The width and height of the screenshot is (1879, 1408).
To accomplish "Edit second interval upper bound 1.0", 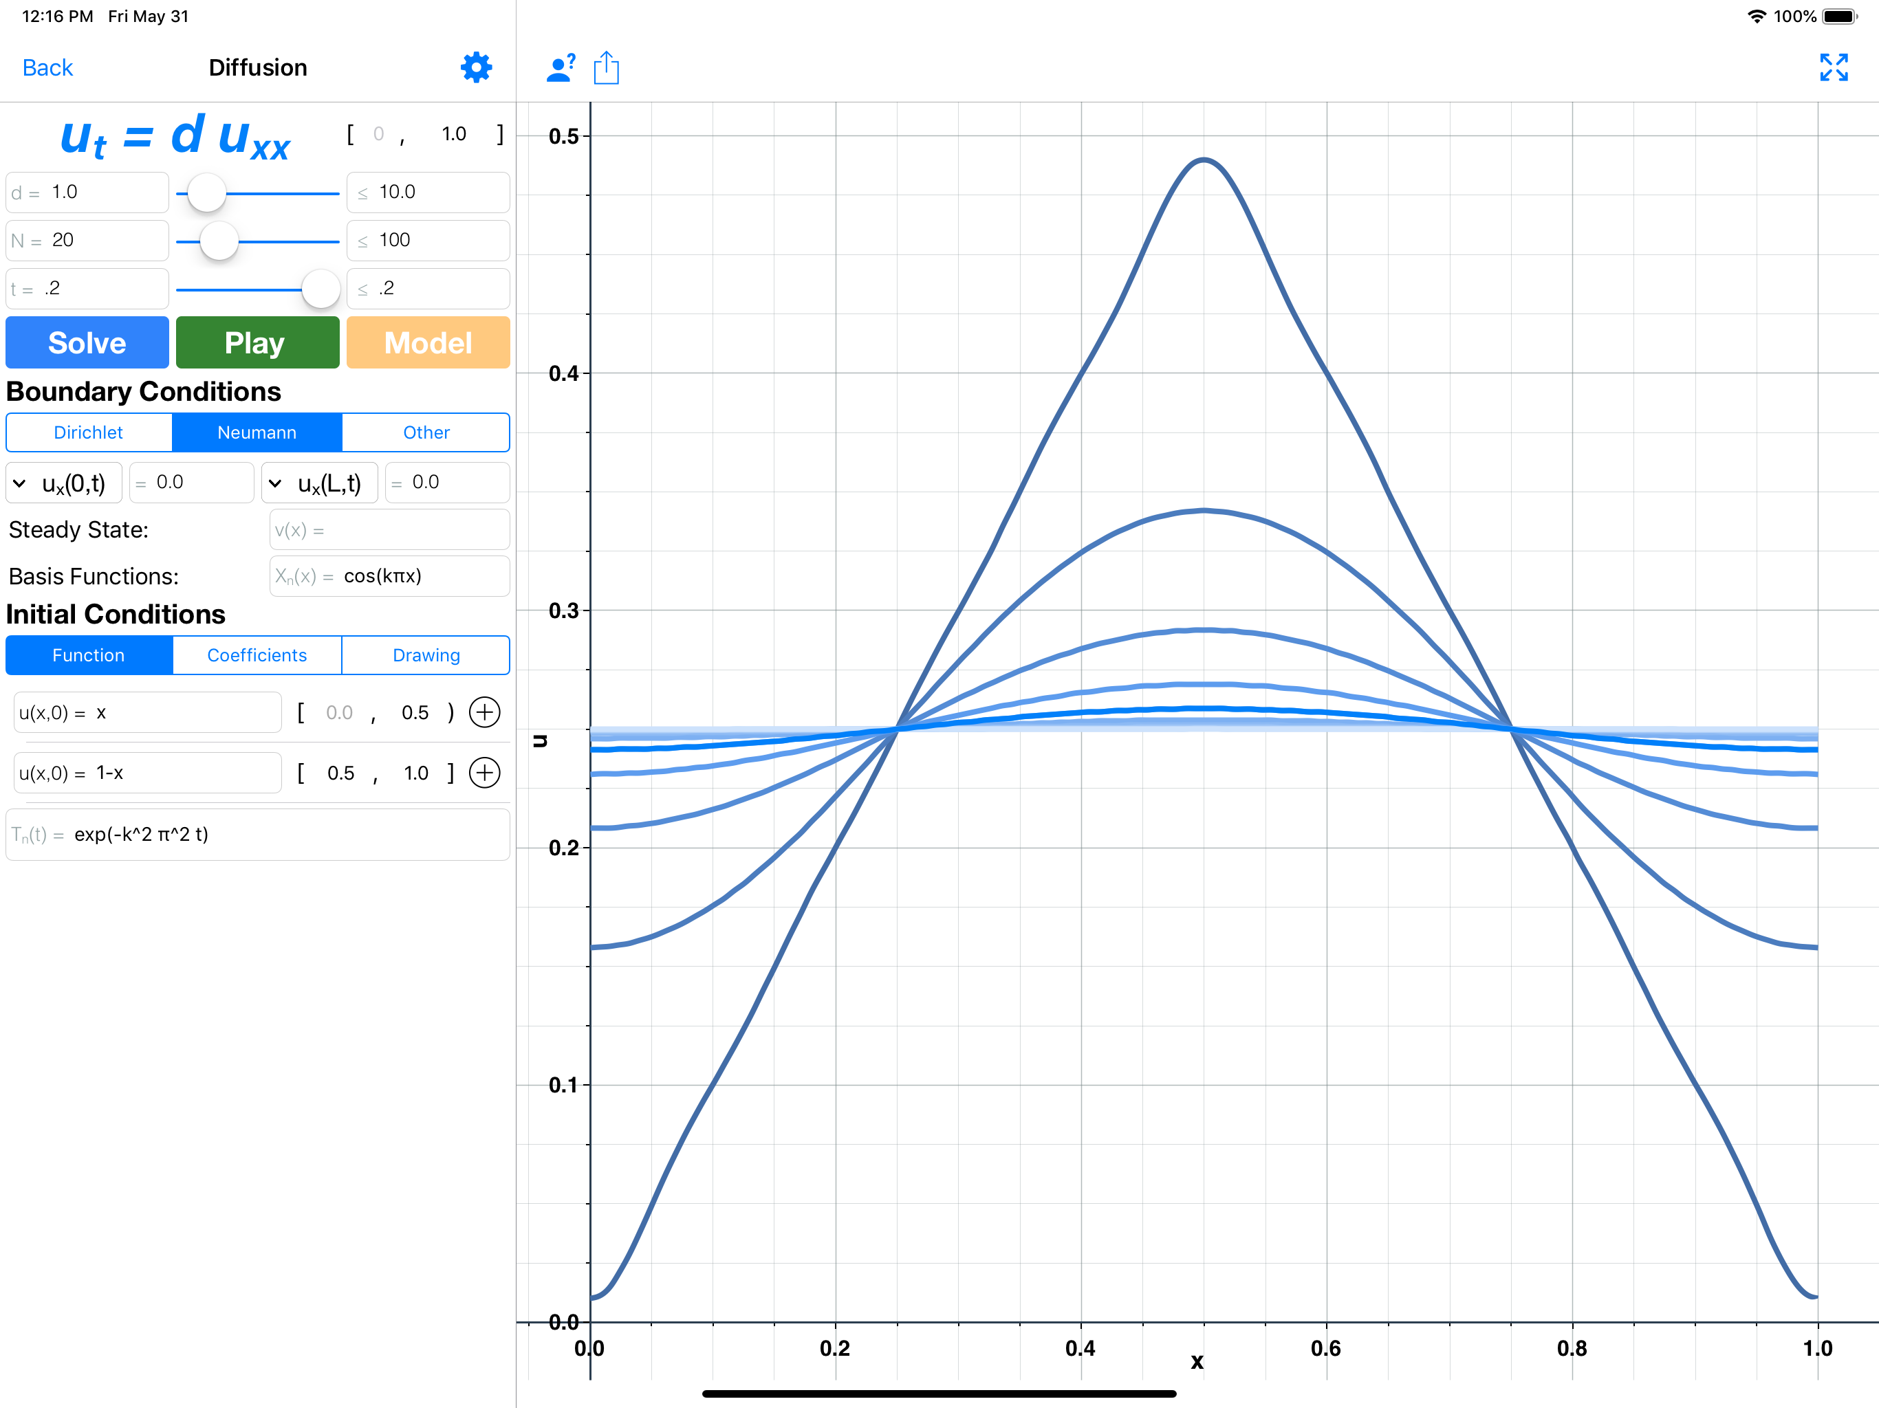I will point(416,773).
